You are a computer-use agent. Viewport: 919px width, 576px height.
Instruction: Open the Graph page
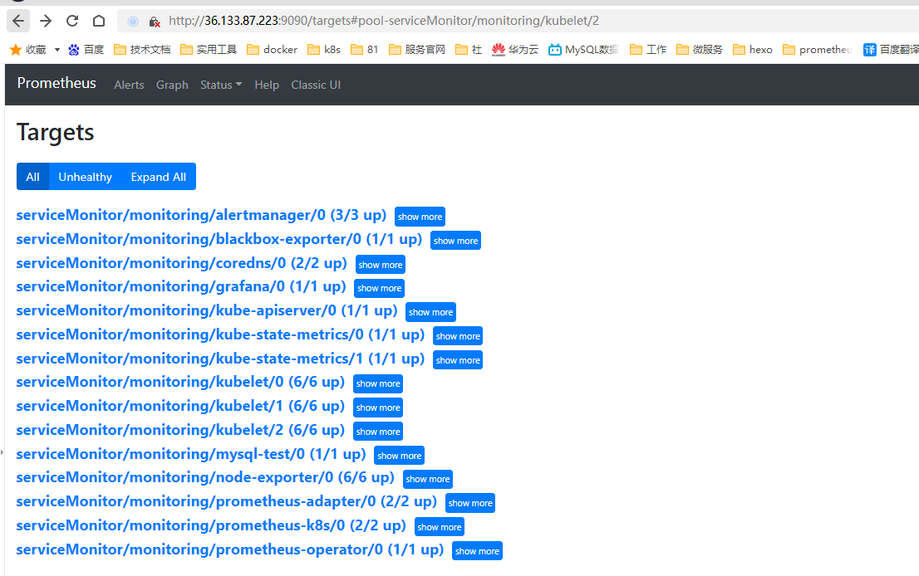point(172,85)
